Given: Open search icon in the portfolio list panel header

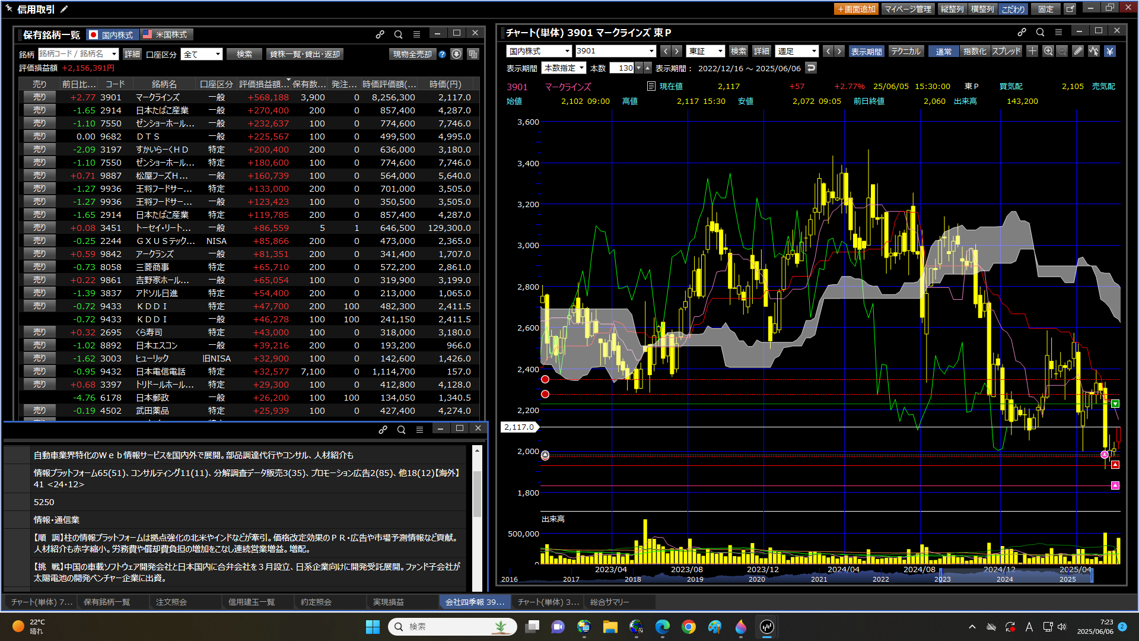Looking at the screenshot, I should click(x=398, y=34).
